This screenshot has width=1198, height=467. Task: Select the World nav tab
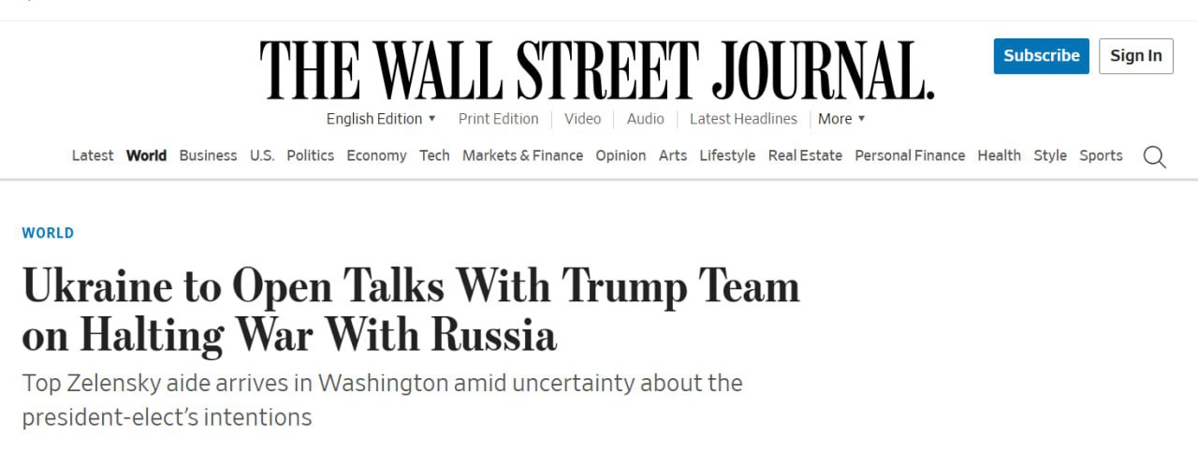146,155
